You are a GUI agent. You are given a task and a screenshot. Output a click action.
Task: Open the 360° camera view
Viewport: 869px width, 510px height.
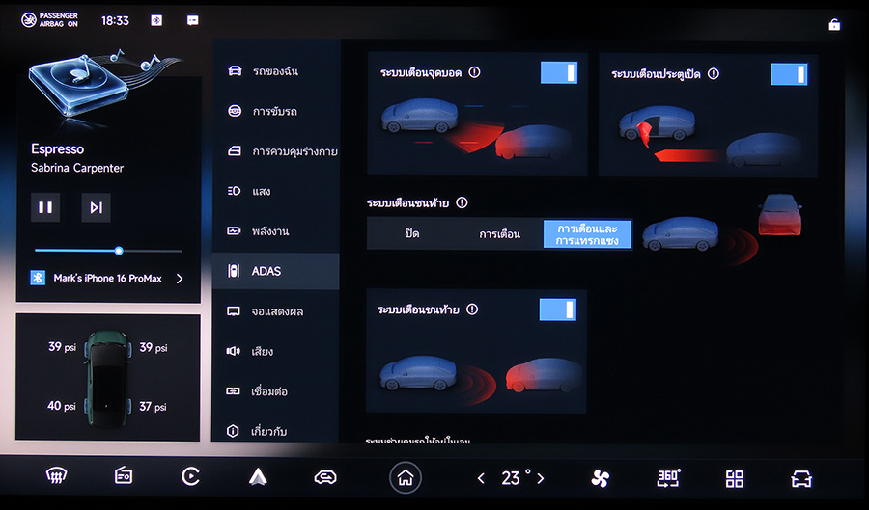(668, 477)
